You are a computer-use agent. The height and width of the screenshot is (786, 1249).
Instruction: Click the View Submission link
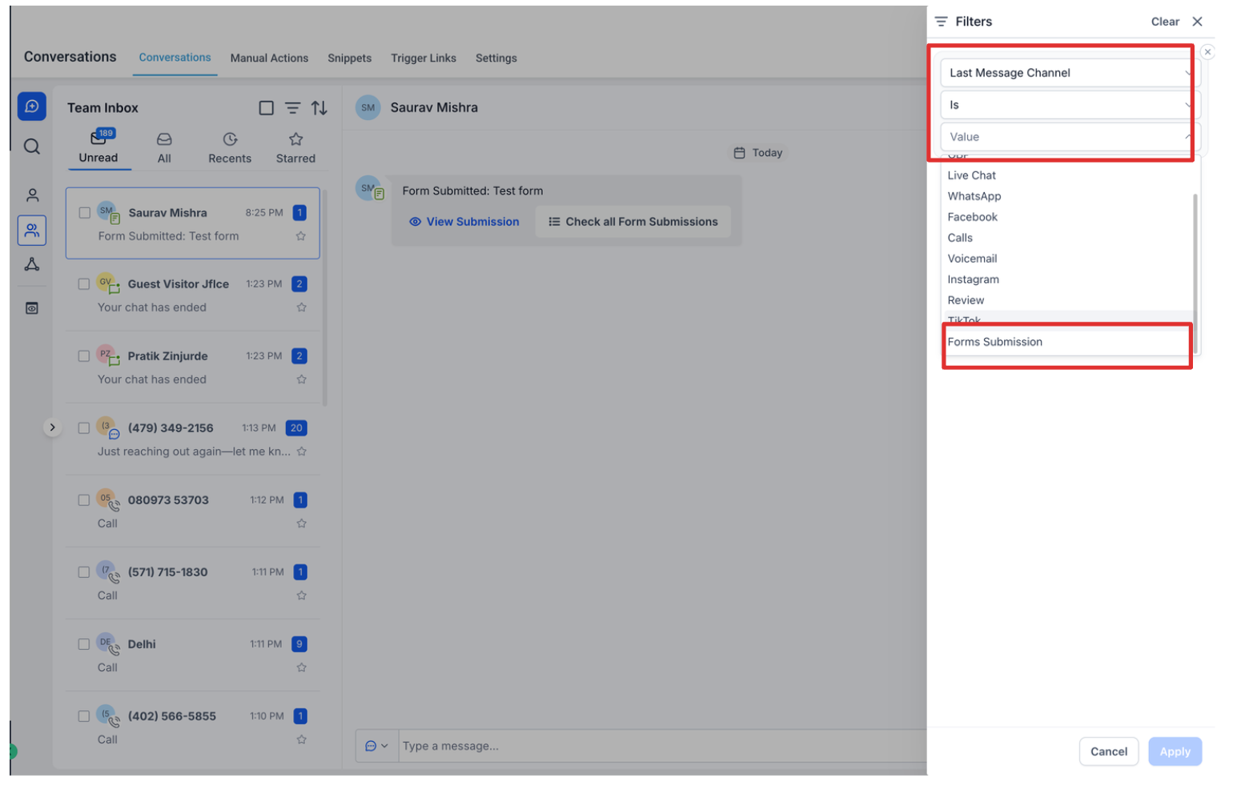(464, 222)
